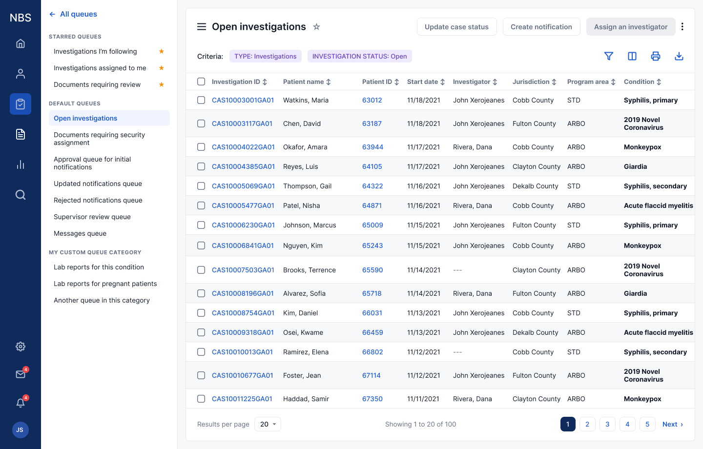
Task: Star the Open investigations queue
Action: (316, 27)
